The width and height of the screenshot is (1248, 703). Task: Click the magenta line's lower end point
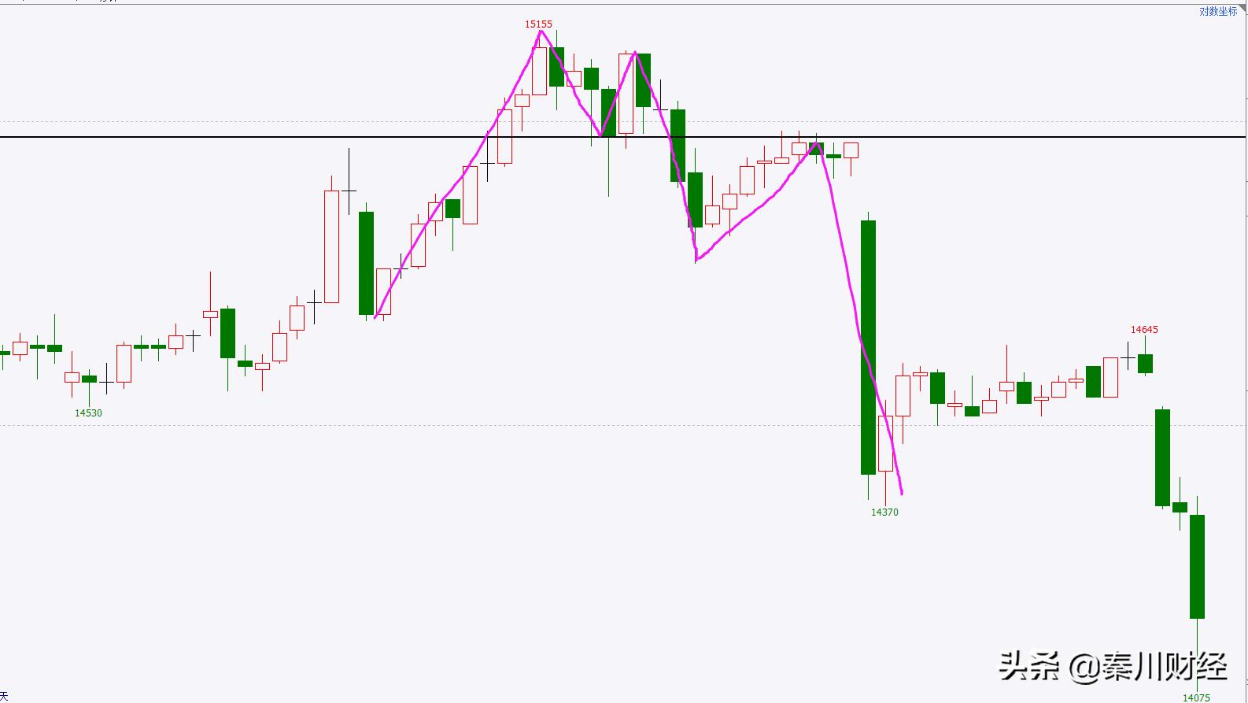(902, 494)
